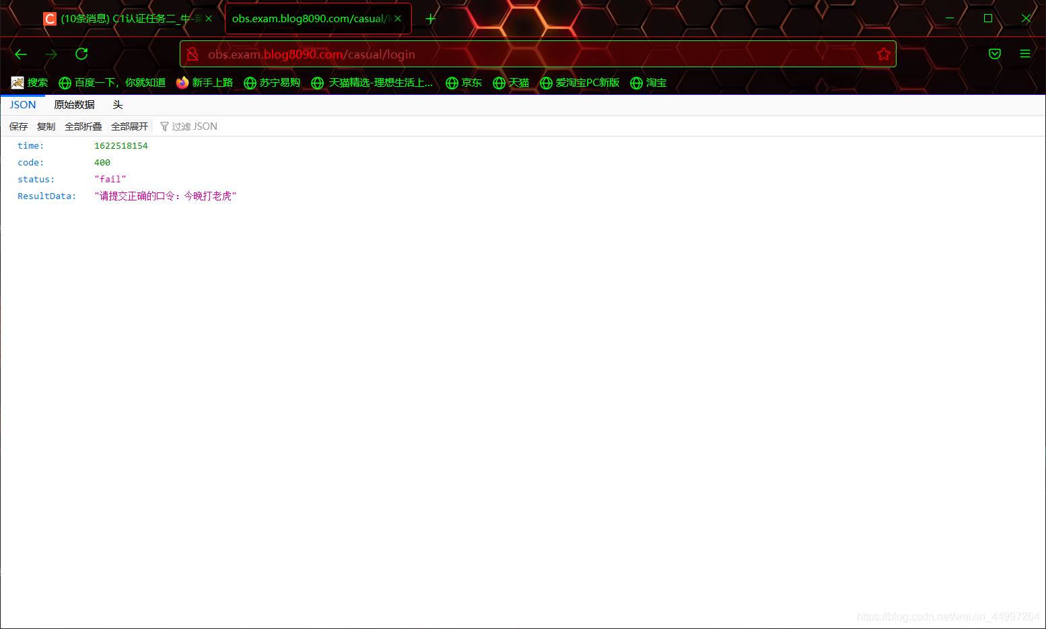Click the 保存 button in JSON toolbar
The height and width of the screenshot is (629, 1046).
[19, 126]
